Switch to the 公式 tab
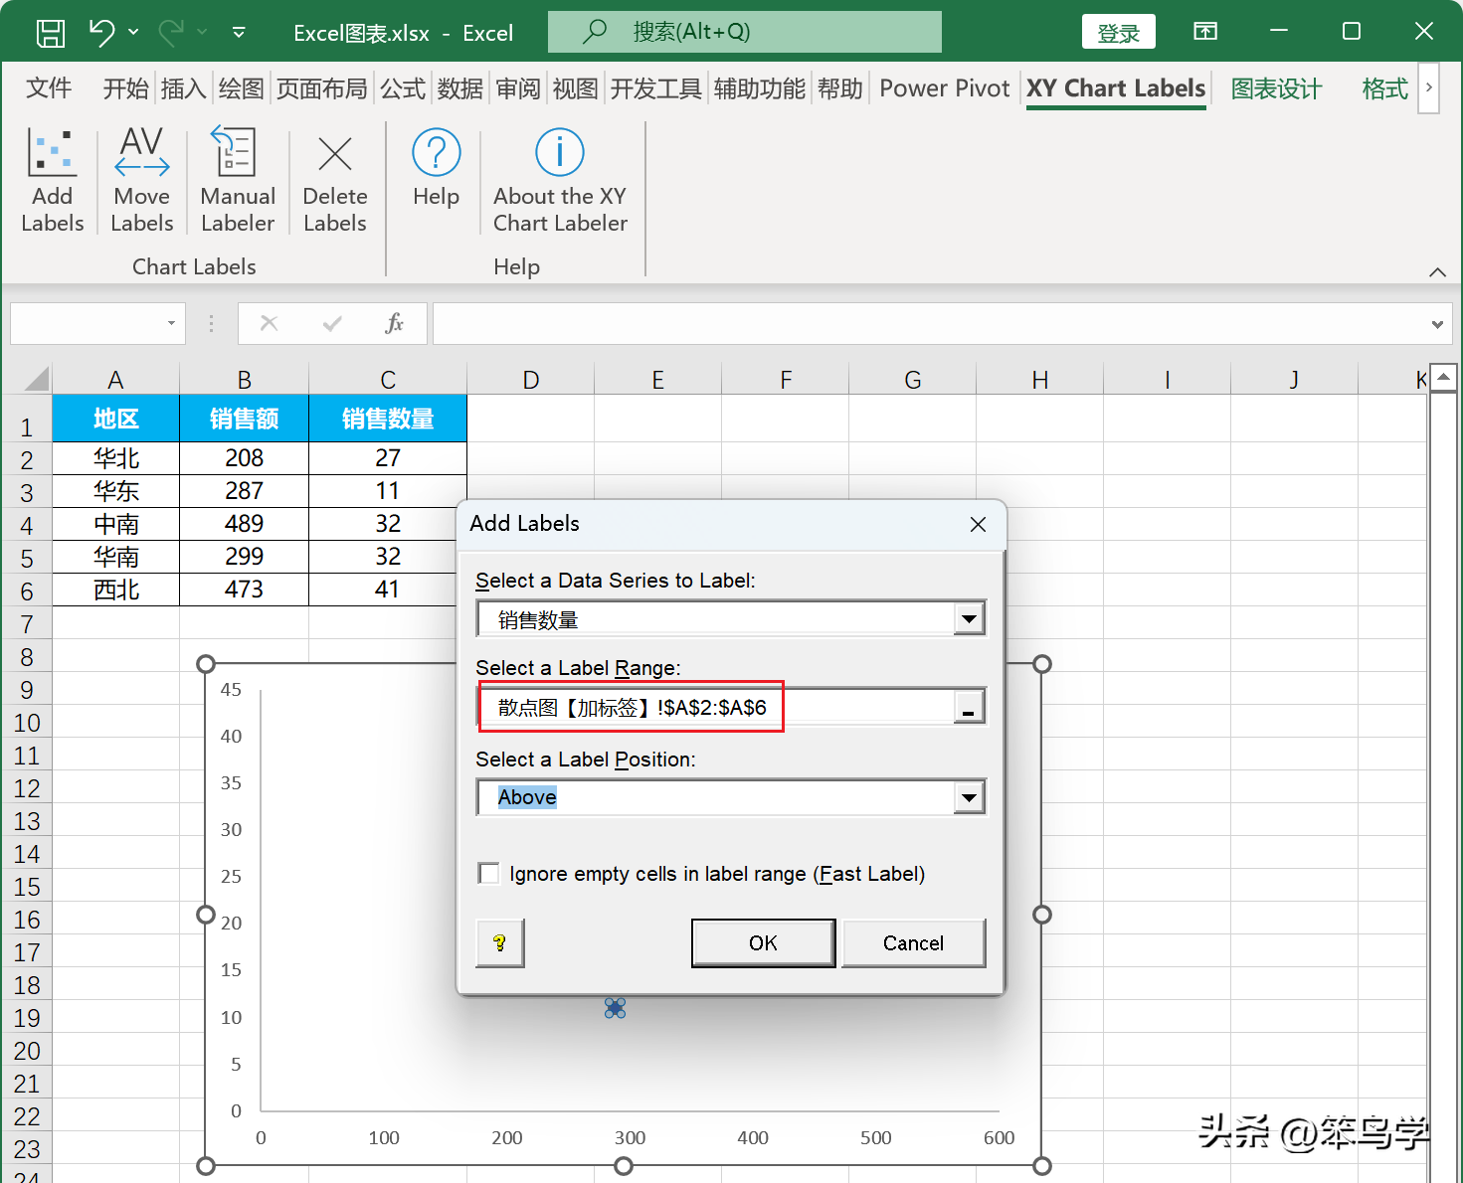 (403, 88)
